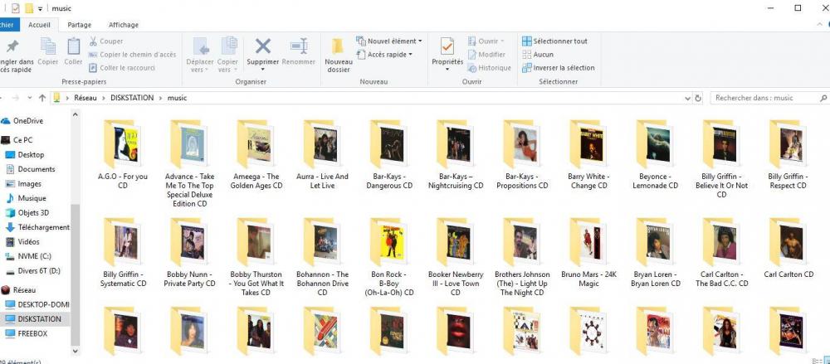Click the refresh icon beside address bar
The height and width of the screenshot is (364, 830).
click(x=698, y=98)
